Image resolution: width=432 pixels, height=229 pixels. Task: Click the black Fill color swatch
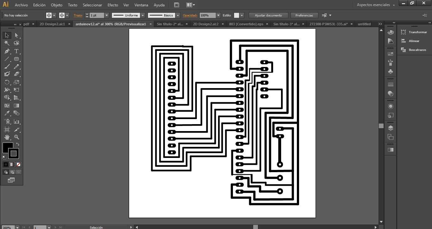pyautogui.click(x=8, y=148)
